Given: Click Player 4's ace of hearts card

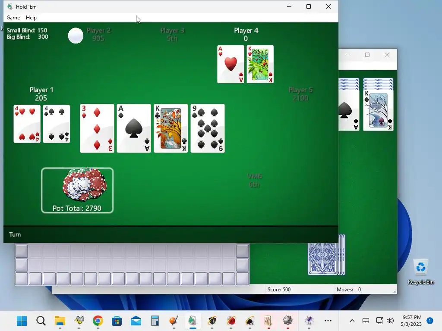Looking at the screenshot, I should coord(230,64).
